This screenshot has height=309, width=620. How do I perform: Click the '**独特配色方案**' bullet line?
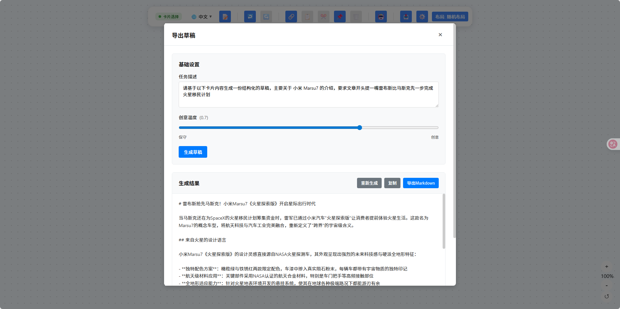point(293,269)
